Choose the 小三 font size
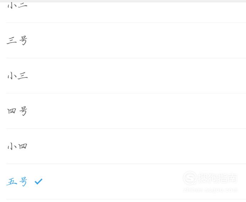 pyautogui.click(x=17, y=76)
